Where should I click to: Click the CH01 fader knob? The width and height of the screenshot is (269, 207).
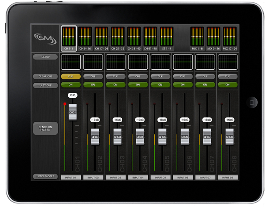[x=72, y=112]
